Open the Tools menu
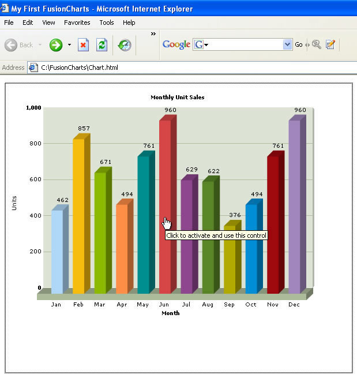This screenshot has width=357, height=378. (107, 23)
